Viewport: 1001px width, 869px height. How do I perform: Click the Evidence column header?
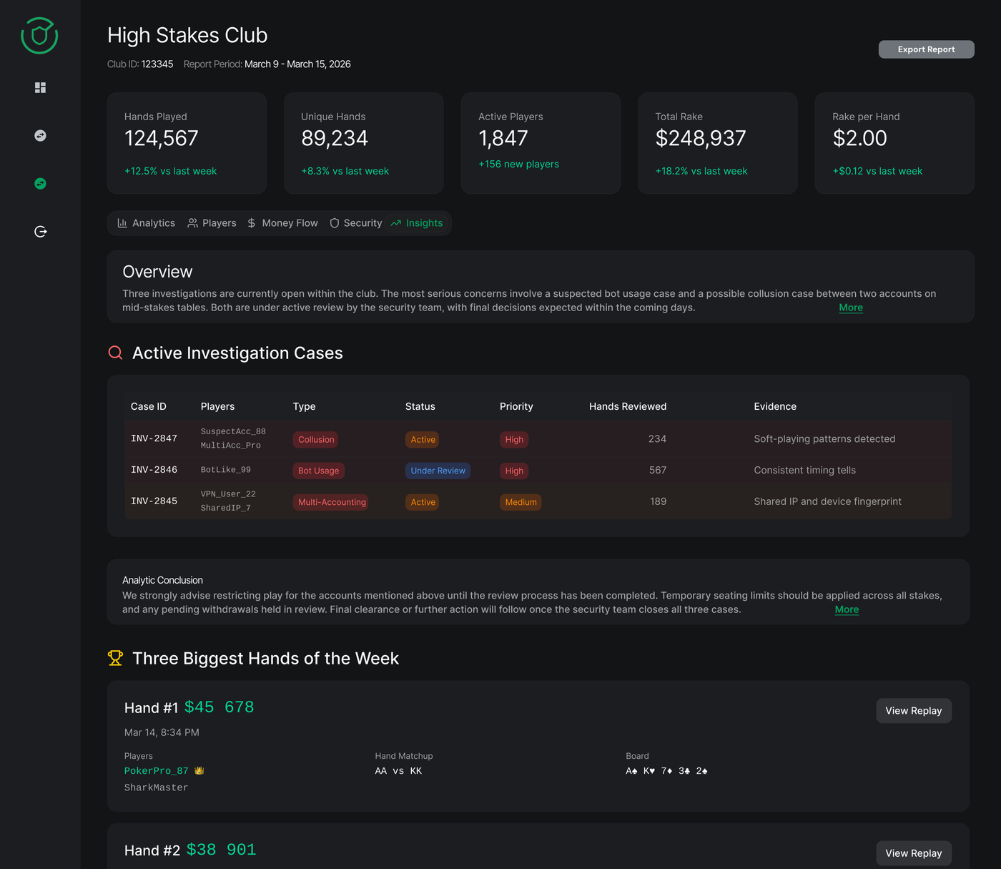[775, 406]
